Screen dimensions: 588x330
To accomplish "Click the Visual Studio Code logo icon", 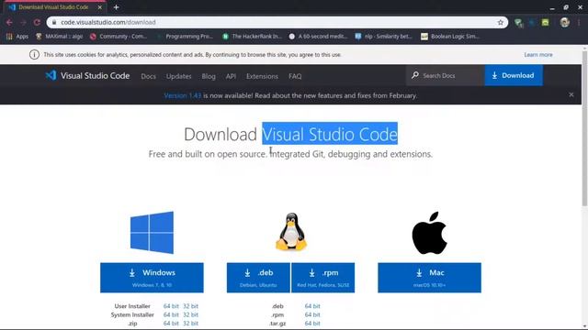I will point(51,75).
